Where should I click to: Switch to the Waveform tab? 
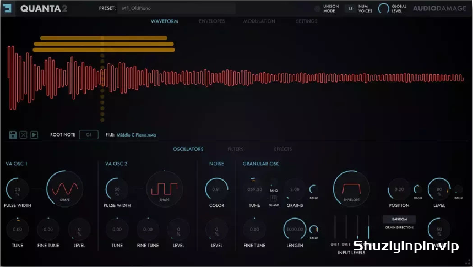tap(165, 21)
